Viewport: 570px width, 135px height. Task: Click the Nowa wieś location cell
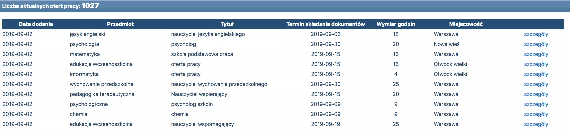click(447, 44)
